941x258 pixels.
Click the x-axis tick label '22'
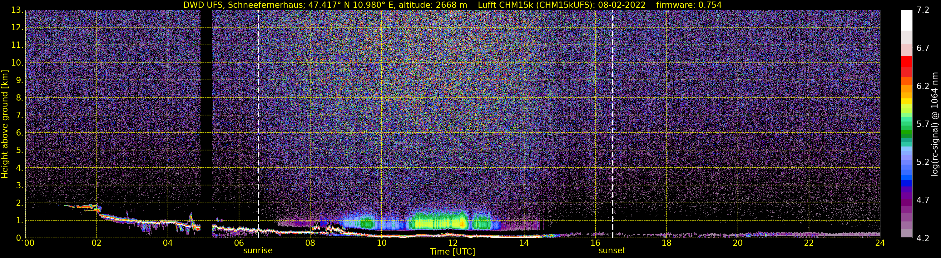pos(809,243)
